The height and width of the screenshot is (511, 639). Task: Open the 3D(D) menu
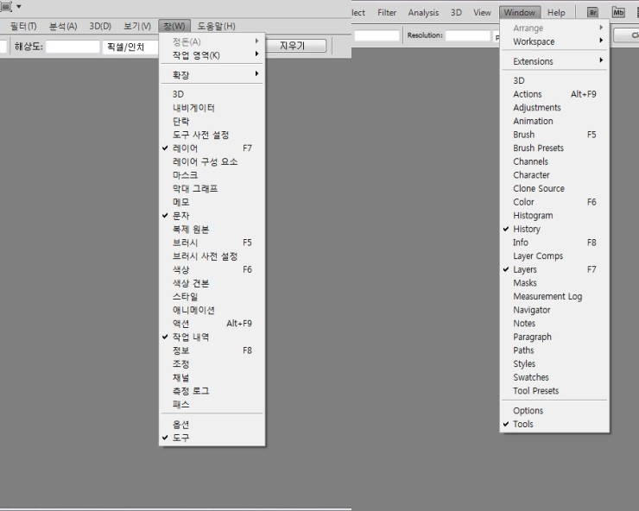click(x=100, y=26)
